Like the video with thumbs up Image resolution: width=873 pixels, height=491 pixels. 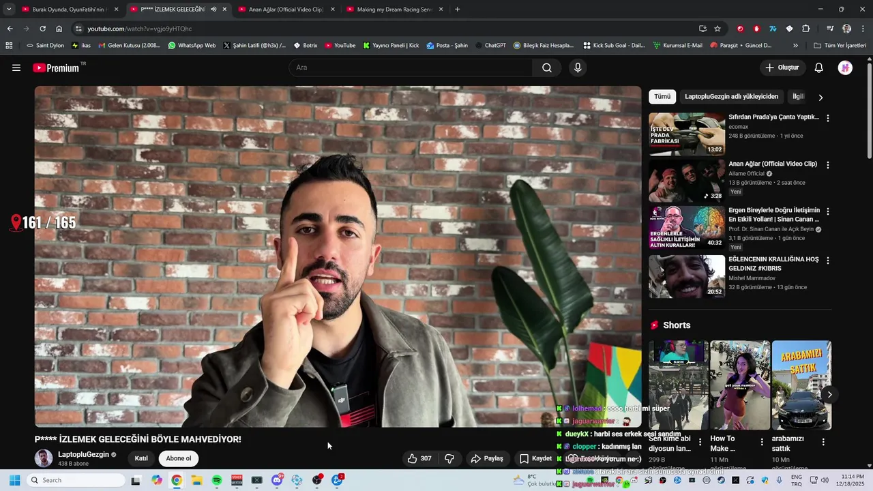(x=419, y=458)
